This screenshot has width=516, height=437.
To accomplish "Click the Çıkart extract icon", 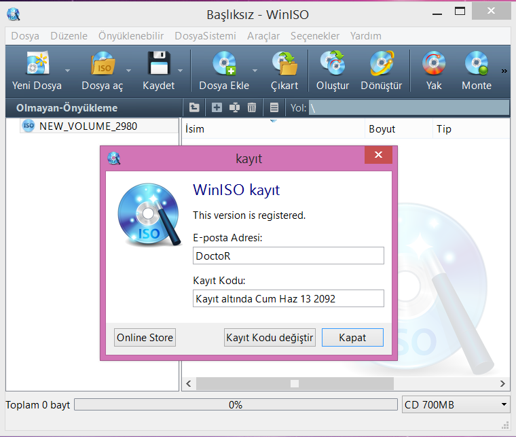I will tap(284, 63).
